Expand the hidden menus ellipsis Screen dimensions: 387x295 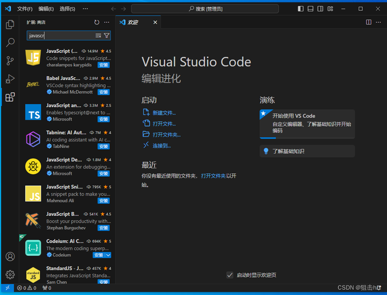(85, 9)
